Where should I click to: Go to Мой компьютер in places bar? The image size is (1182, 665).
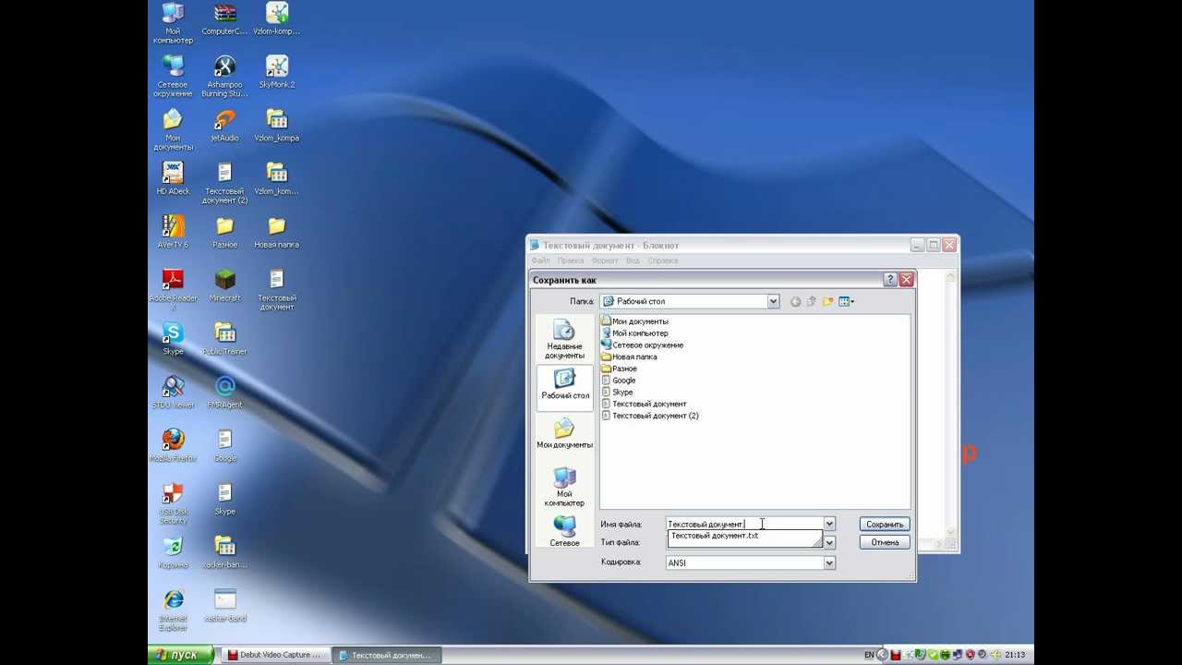pos(564,486)
